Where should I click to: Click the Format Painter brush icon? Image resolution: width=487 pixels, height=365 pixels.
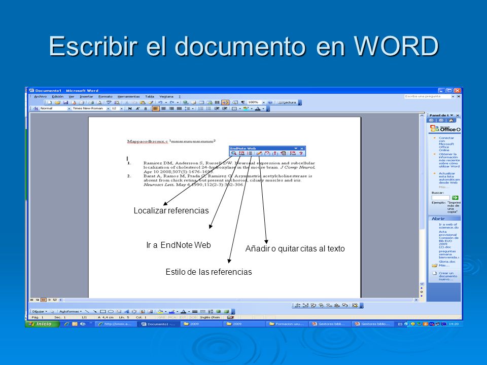coord(151,102)
